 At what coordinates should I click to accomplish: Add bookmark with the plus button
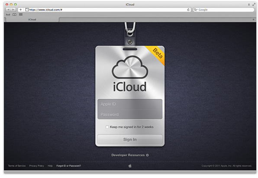[x=21, y=10]
